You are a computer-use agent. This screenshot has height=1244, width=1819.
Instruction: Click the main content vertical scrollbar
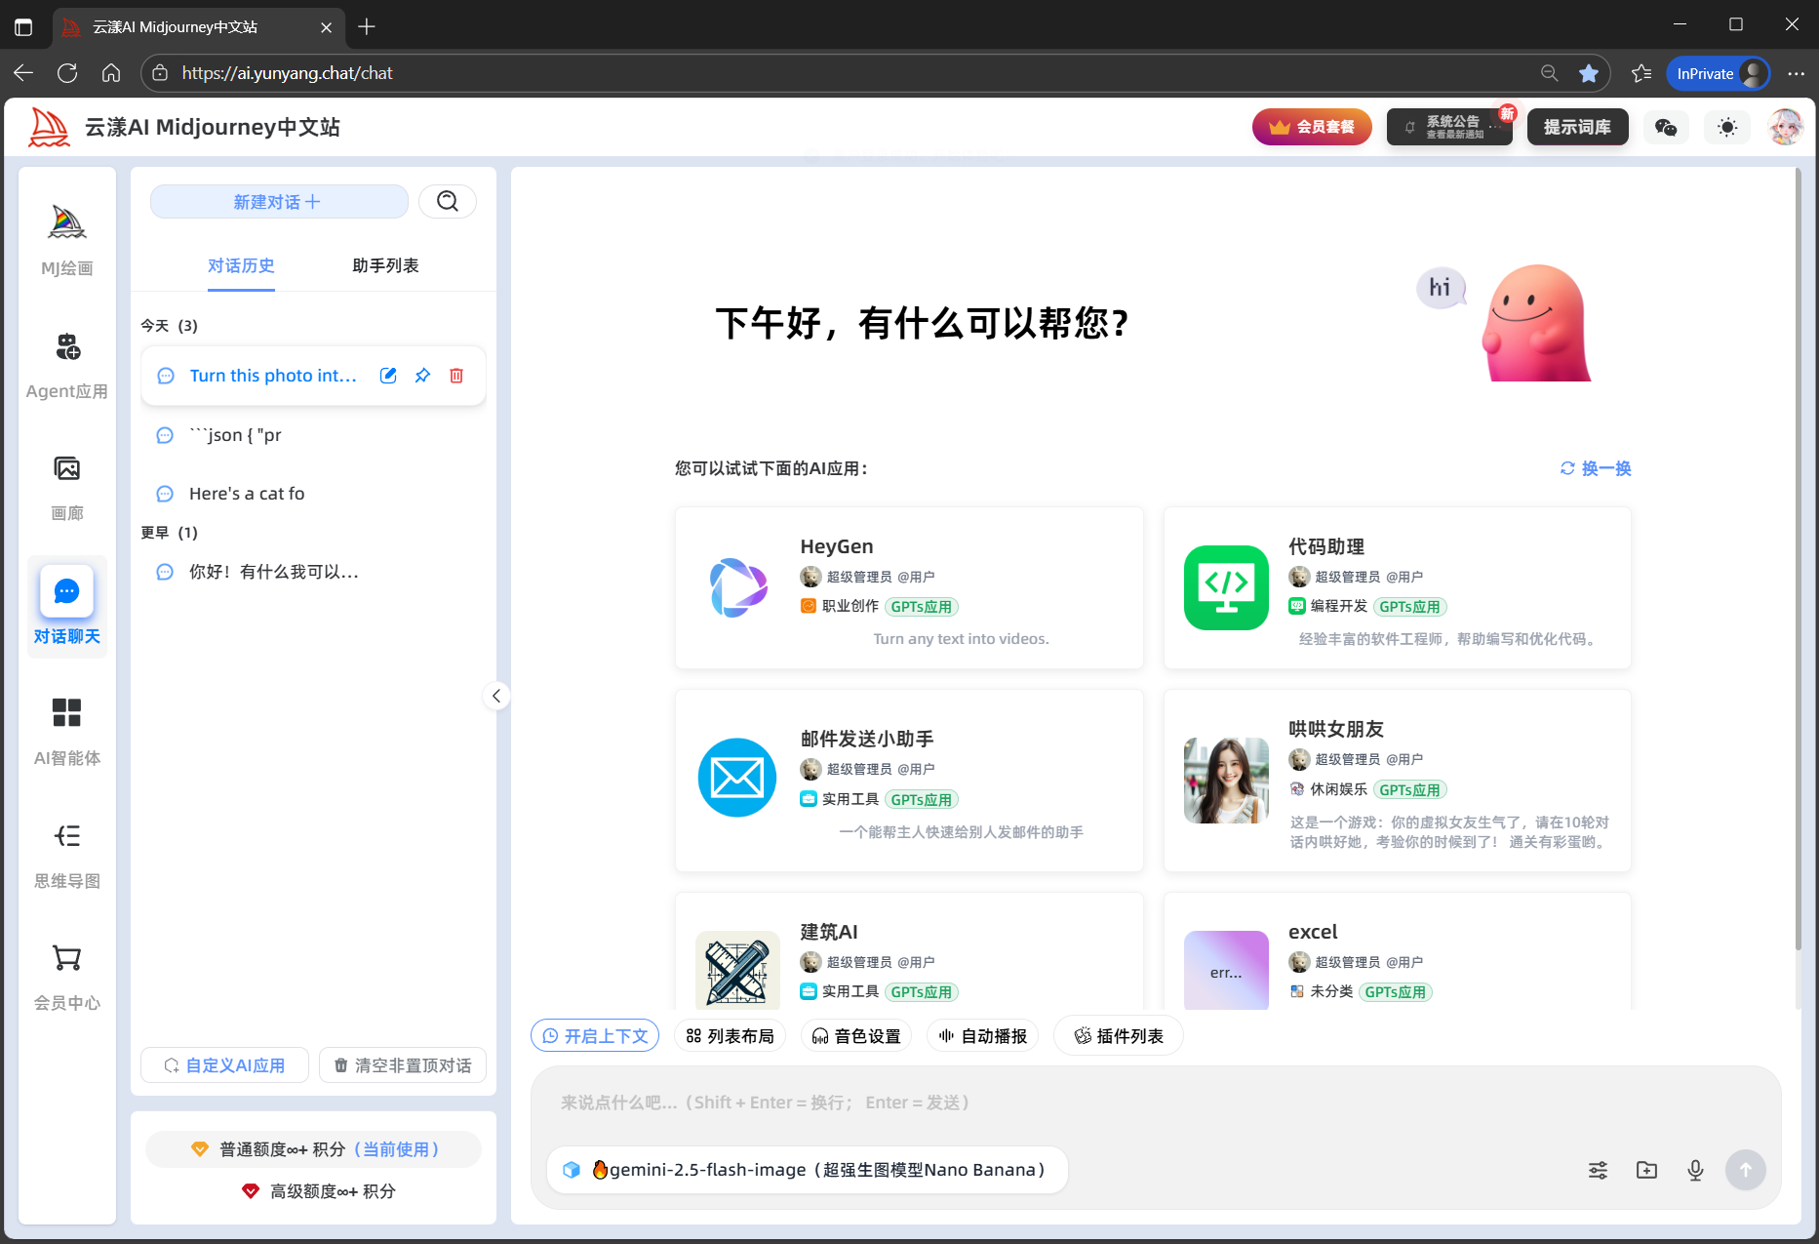coord(1798,561)
